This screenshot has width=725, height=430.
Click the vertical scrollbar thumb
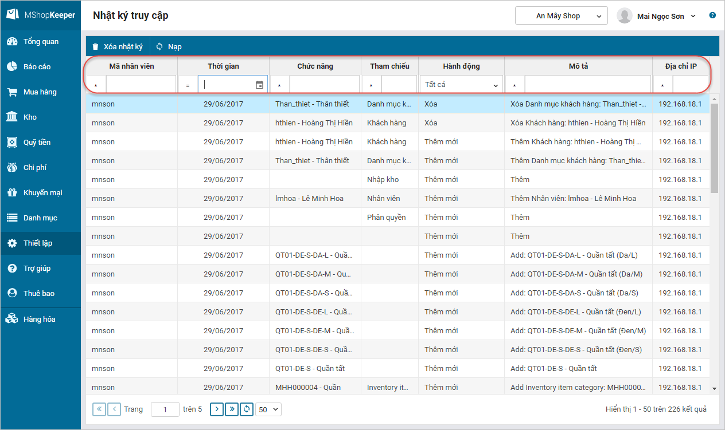coord(714,148)
